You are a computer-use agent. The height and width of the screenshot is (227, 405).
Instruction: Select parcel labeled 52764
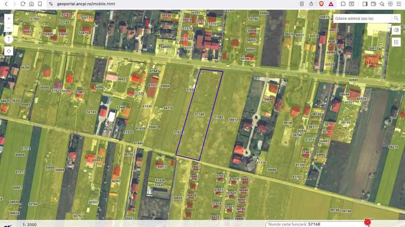pos(33,204)
